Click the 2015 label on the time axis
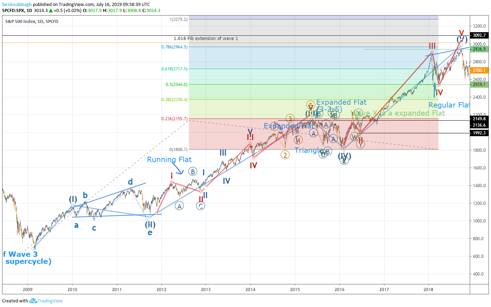This screenshot has height=307, width=491. (x=295, y=290)
